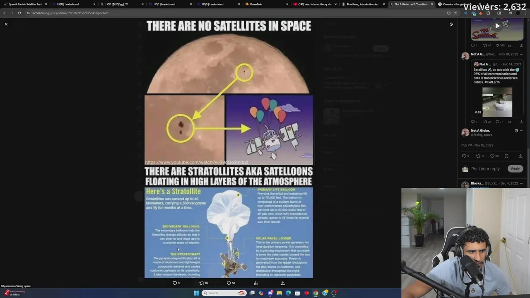This screenshot has height=298, width=530.
Task: Like the post using heart under the photo
Action: point(229,283)
